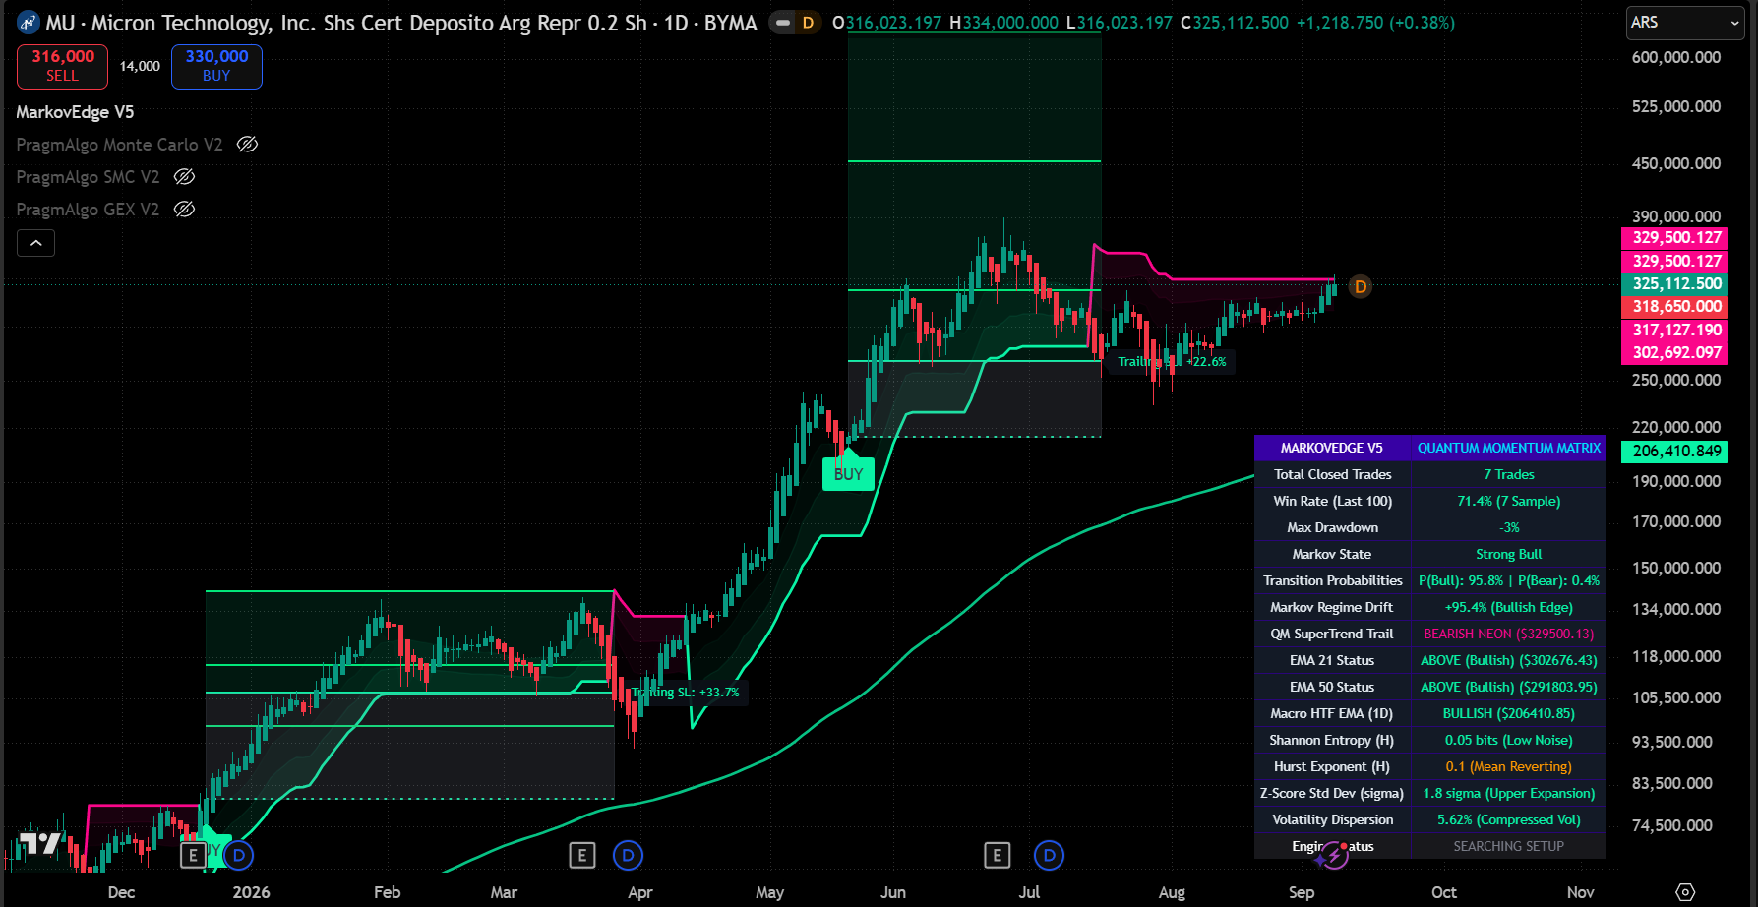
Task: Click the Transition Probabilities P(Bull) value
Action: (1509, 581)
